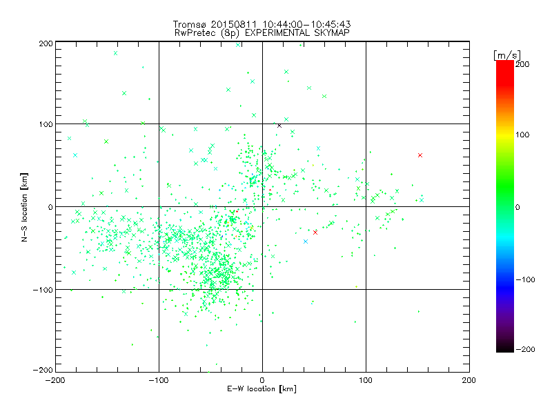Click the plot title with Tromsø date and time
This screenshot has width=552, height=414.
click(x=262, y=24)
